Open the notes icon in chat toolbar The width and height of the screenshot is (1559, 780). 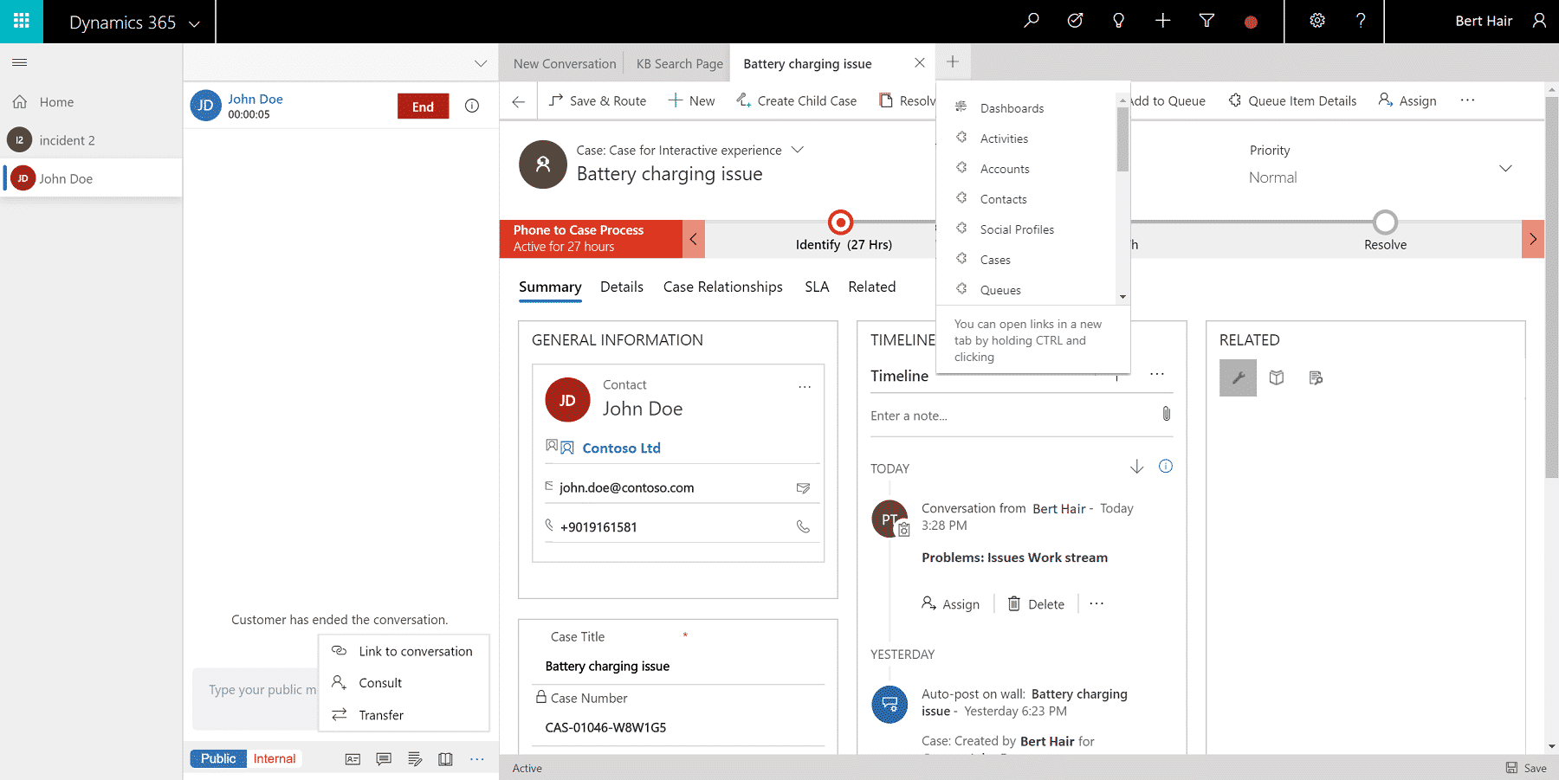[415, 759]
